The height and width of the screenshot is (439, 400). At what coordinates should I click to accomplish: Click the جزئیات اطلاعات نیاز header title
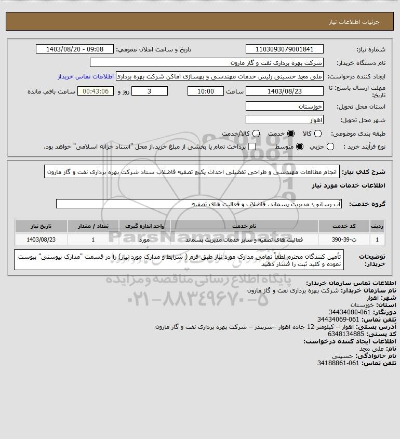point(354,22)
